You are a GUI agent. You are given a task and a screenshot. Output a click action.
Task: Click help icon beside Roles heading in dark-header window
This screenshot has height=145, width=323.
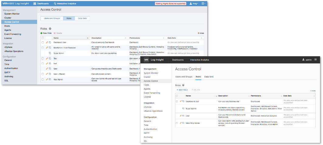coord(183,85)
